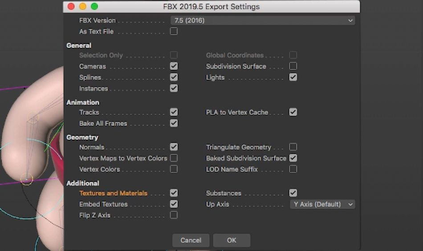Click the Cancel button
The image size is (423, 251).
191,240
